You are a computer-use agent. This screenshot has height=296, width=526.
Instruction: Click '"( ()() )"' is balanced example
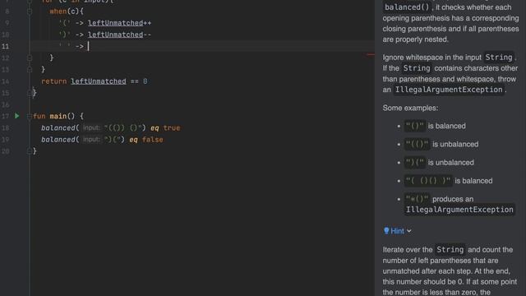click(x=449, y=181)
